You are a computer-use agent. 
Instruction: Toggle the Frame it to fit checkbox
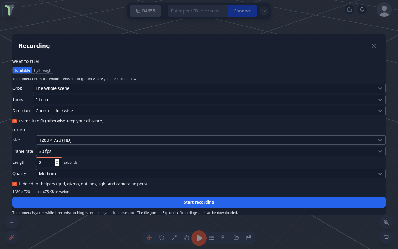(x=15, y=121)
